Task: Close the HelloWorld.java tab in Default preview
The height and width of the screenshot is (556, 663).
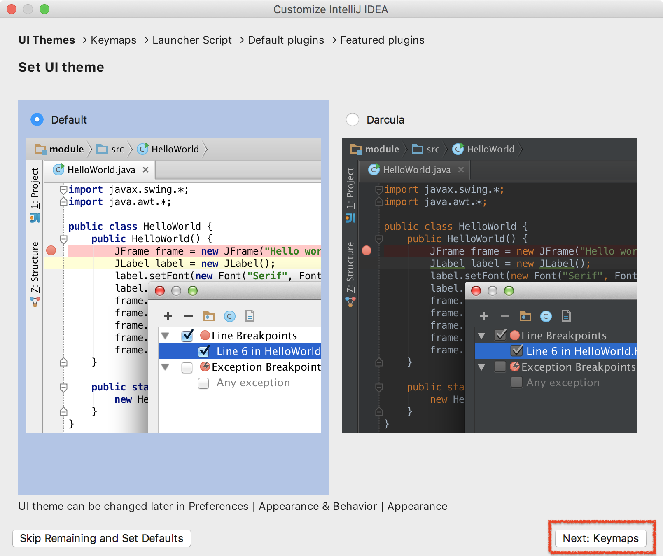Action: pos(145,170)
